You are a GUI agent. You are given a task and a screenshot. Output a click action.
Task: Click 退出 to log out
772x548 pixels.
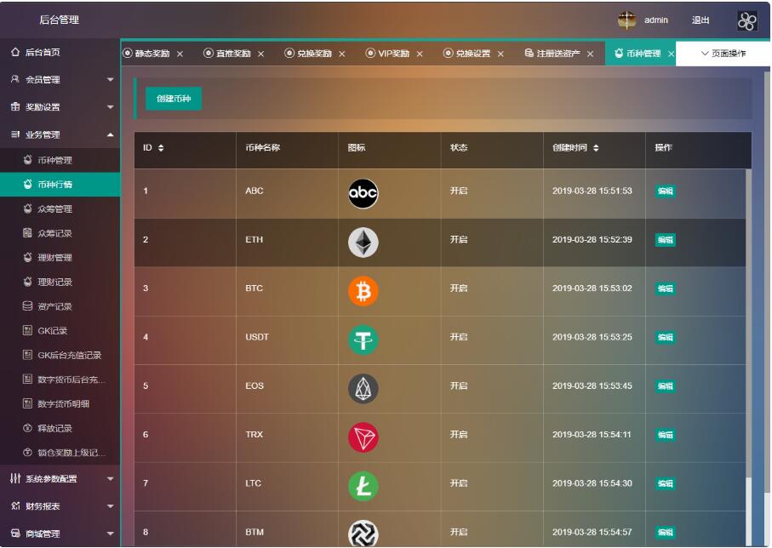tap(701, 20)
